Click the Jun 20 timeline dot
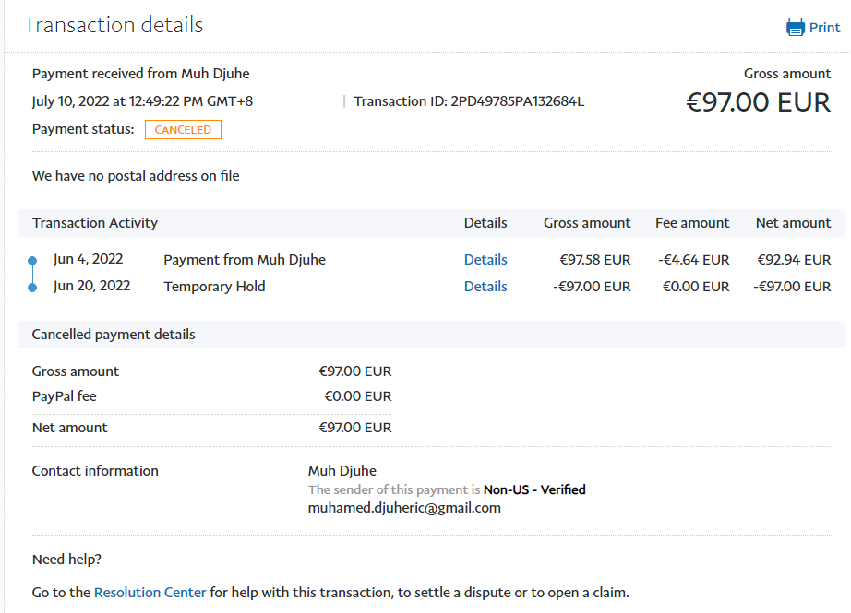851x613 pixels. (32, 288)
